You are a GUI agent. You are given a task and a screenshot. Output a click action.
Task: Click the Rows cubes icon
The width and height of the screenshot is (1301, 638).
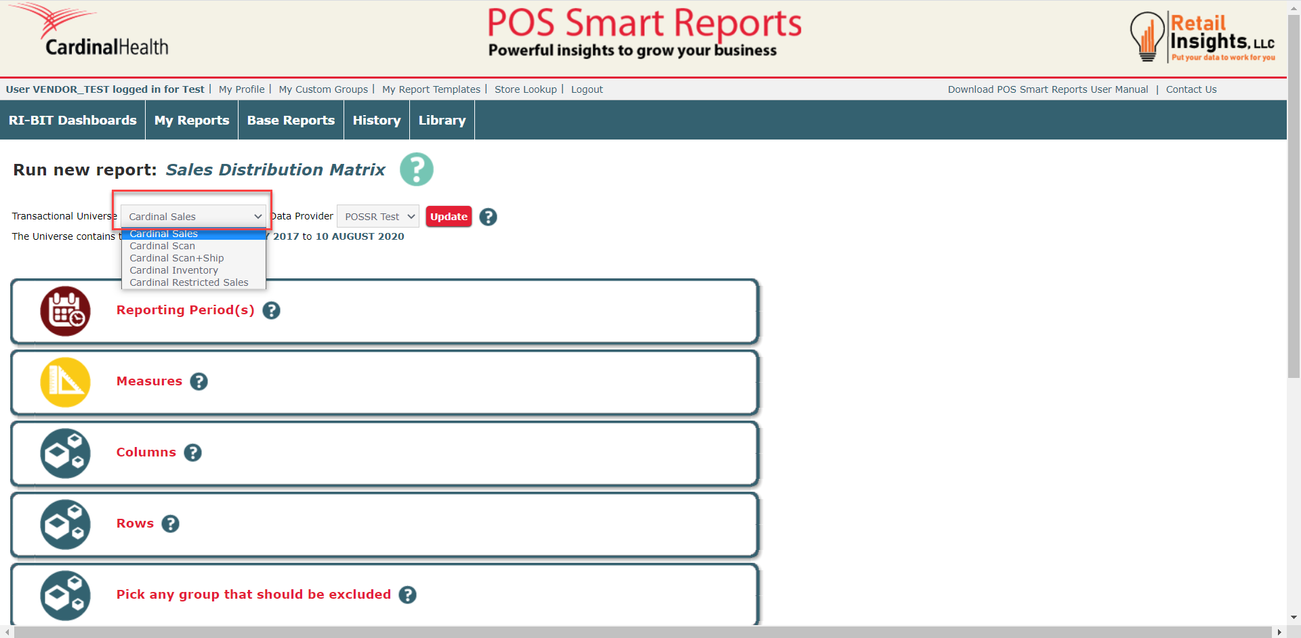click(x=65, y=524)
